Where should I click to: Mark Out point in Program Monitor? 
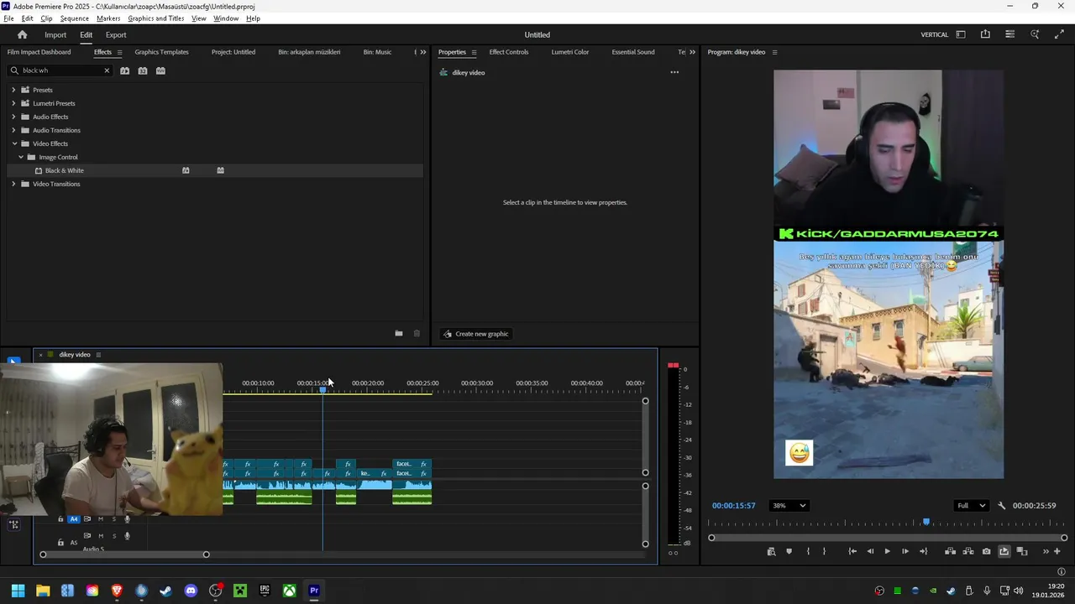click(x=824, y=551)
